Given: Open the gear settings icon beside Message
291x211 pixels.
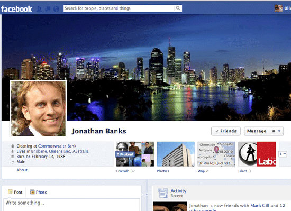Looking at the screenshot, I should pyautogui.click(x=274, y=131).
